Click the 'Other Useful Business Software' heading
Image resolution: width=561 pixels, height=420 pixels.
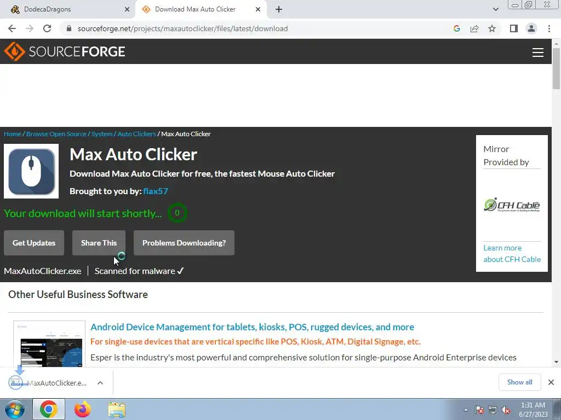pyautogui.click(x=78, y=294)
